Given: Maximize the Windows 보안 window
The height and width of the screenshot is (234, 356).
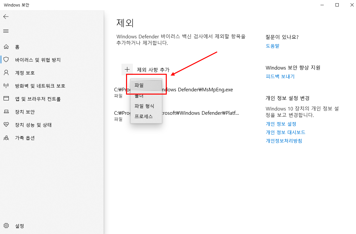Looking at the screenshot, I should click(x=337, y=5).
